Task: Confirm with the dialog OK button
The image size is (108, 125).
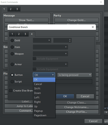Action: pos(65,96)
